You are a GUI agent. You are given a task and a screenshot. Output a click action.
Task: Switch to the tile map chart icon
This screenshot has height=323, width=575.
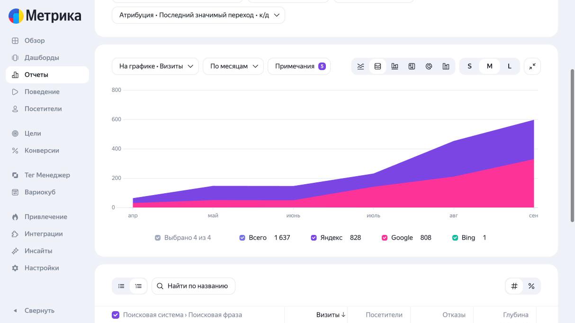(x=412, y=66)
